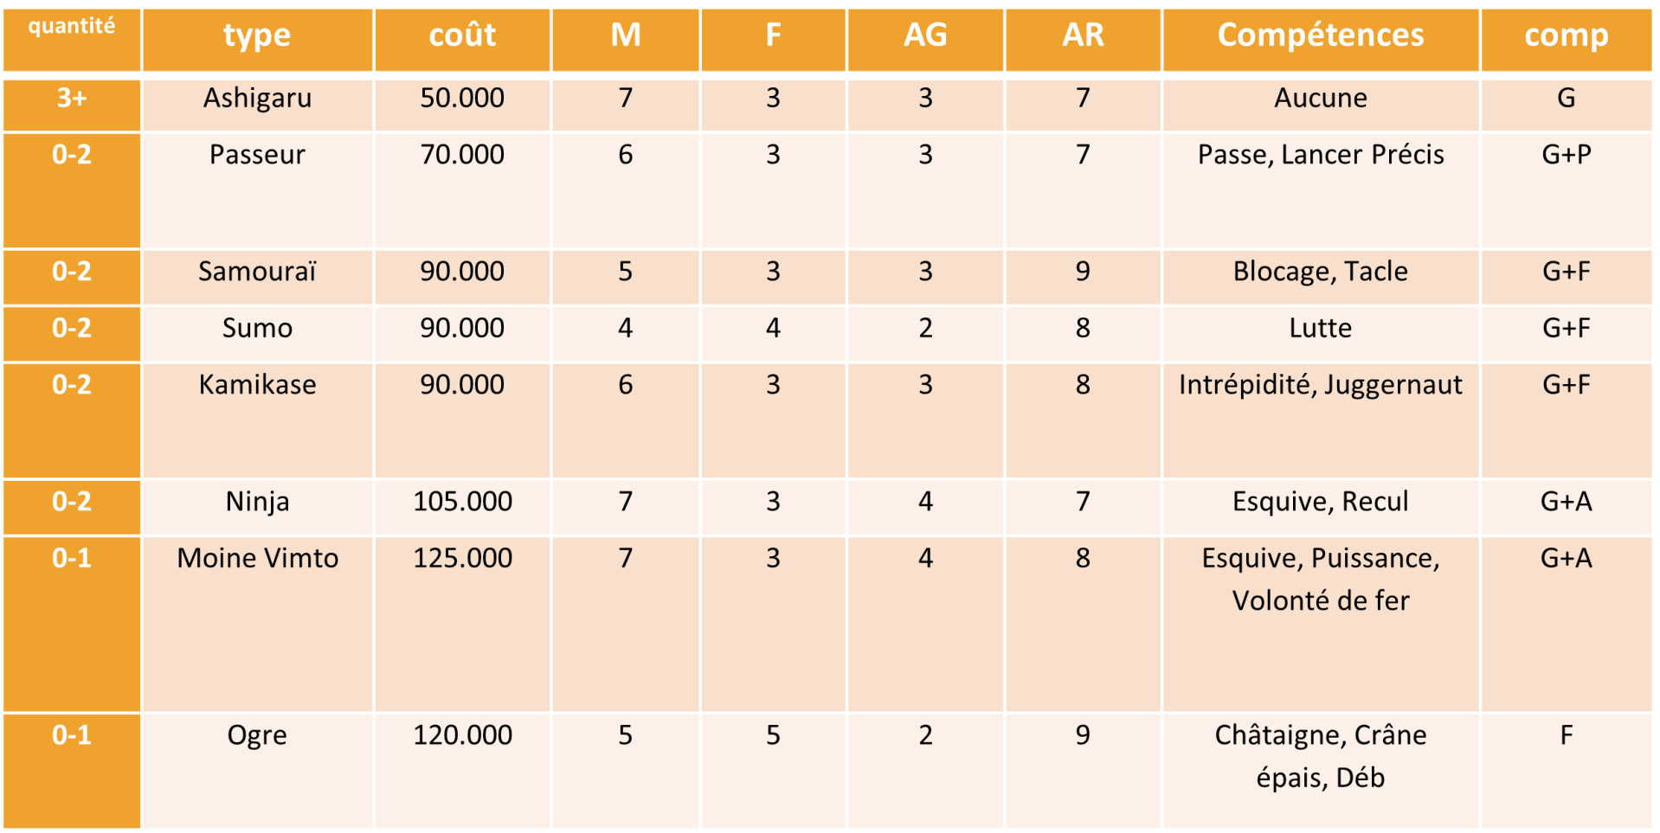The height and width of the screenshot is (833, 1660).
Task: Select the "Ashigaru" type cell
Action: point(257,99)
